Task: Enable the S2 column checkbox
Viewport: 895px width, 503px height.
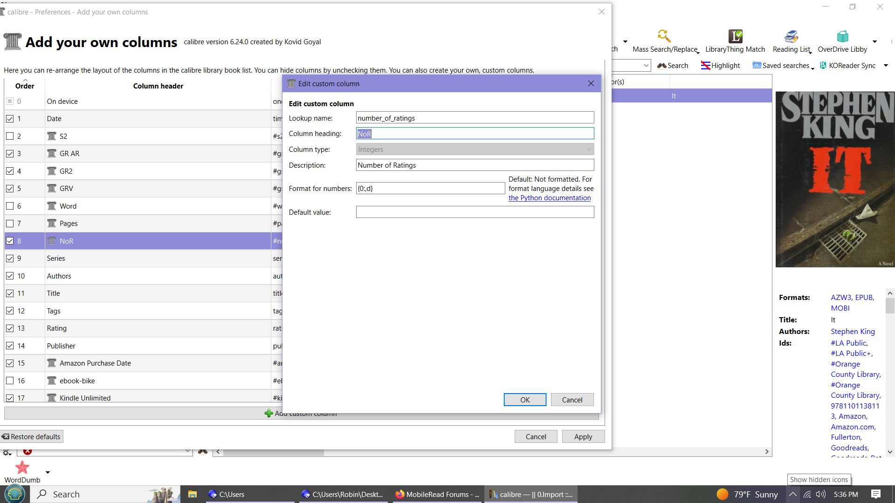Action: (10, 136)
